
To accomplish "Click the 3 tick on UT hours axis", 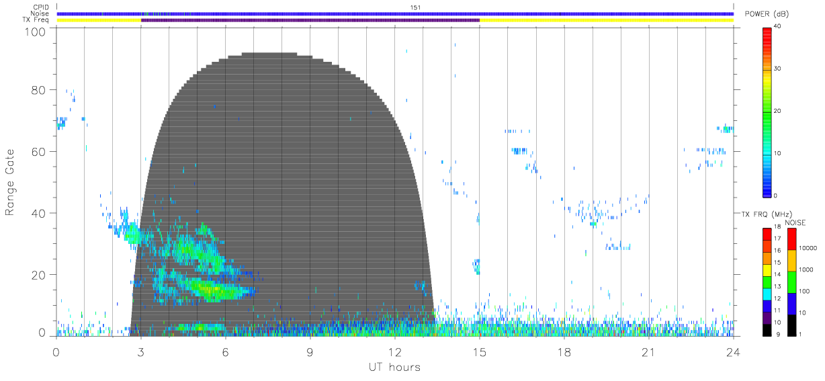I will click(141, 351).
